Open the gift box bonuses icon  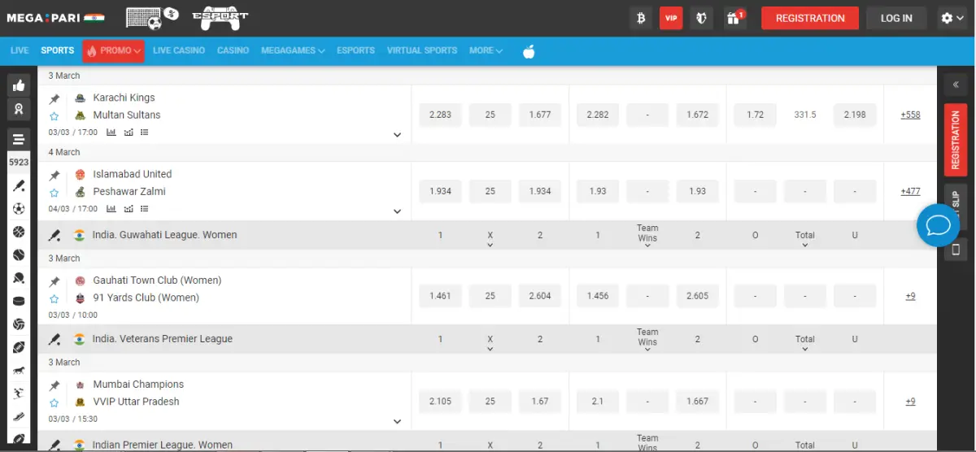point(734,18)
